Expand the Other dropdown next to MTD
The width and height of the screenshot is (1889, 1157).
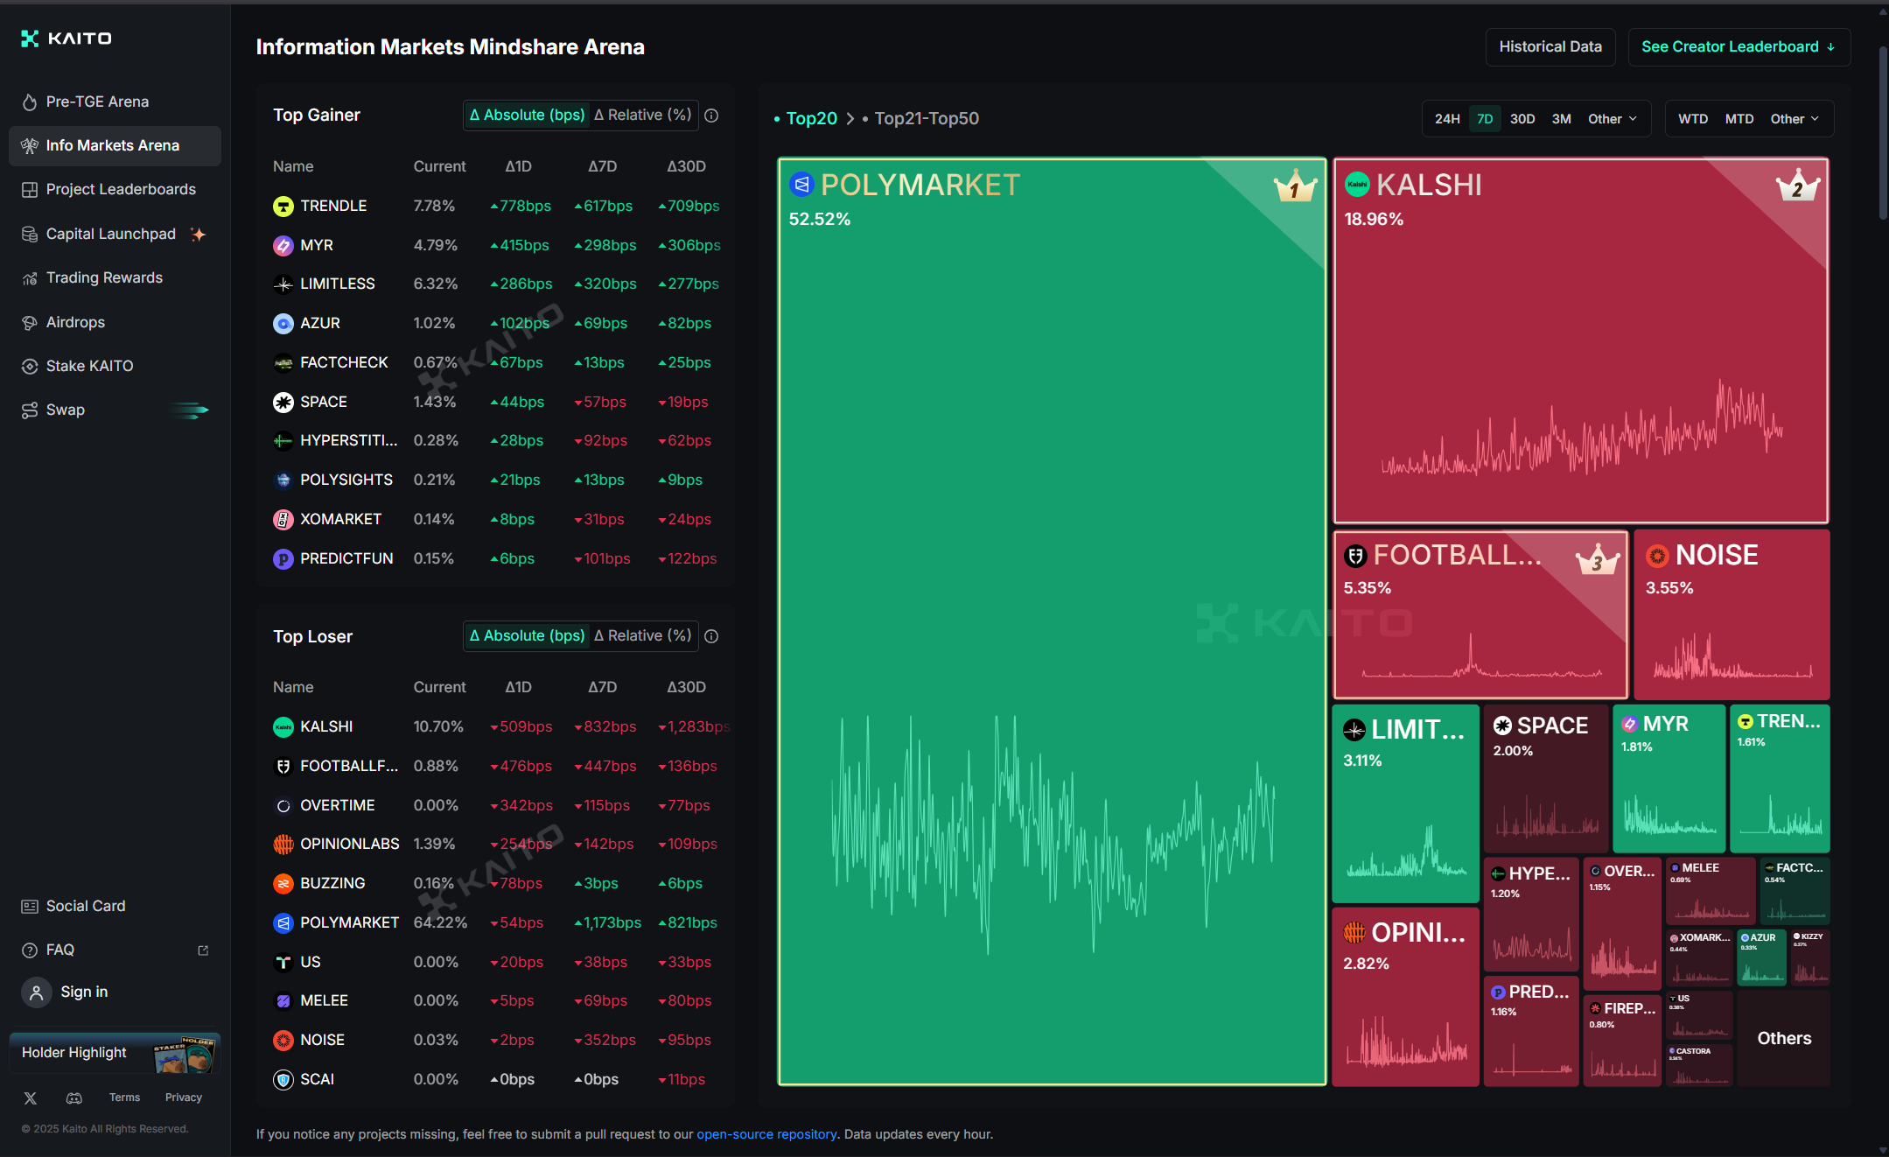click(1794, 119)
